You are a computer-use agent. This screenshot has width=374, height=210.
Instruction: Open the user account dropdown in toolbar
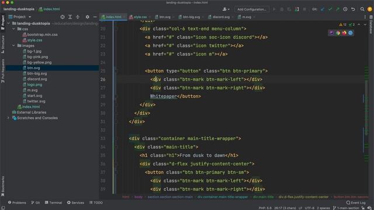pos(226,9)
